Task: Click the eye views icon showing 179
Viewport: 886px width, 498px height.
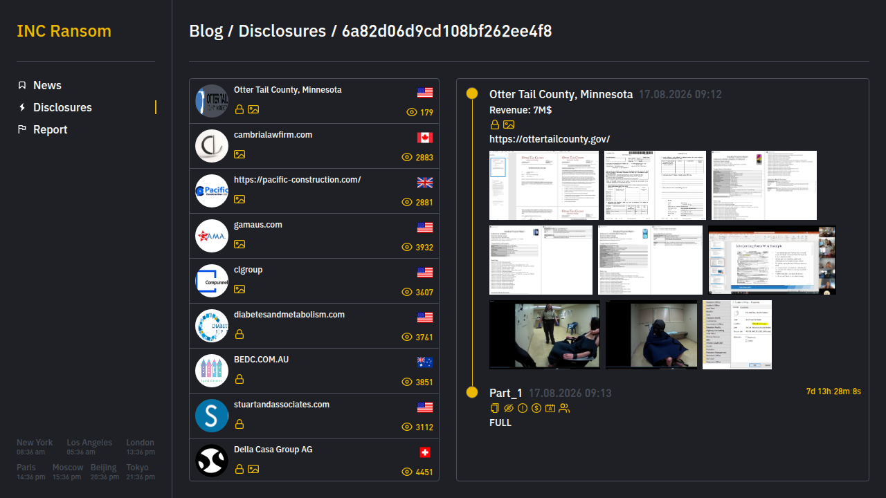Action: pyautogui.click(x=412, y=112)
